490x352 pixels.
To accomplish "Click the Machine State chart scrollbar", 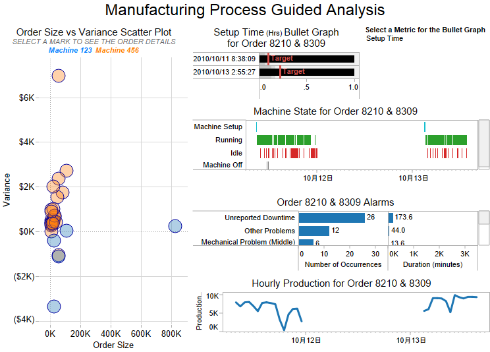I will click(483, 144).
